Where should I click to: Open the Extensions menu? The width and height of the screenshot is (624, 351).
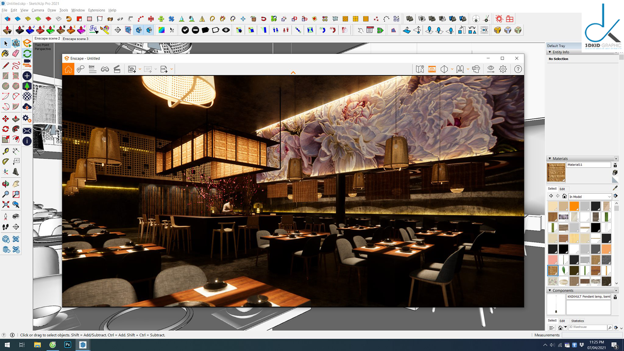point(96,10)
